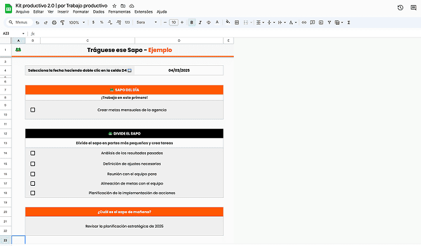Open the vertical align dropdown
Viewport: 421px width, 246px height.
click(271, 23)
